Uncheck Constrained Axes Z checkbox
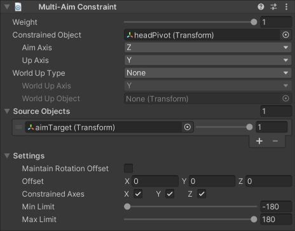The height and width of the screenshot is (231, 295). [x=202, y=194]
